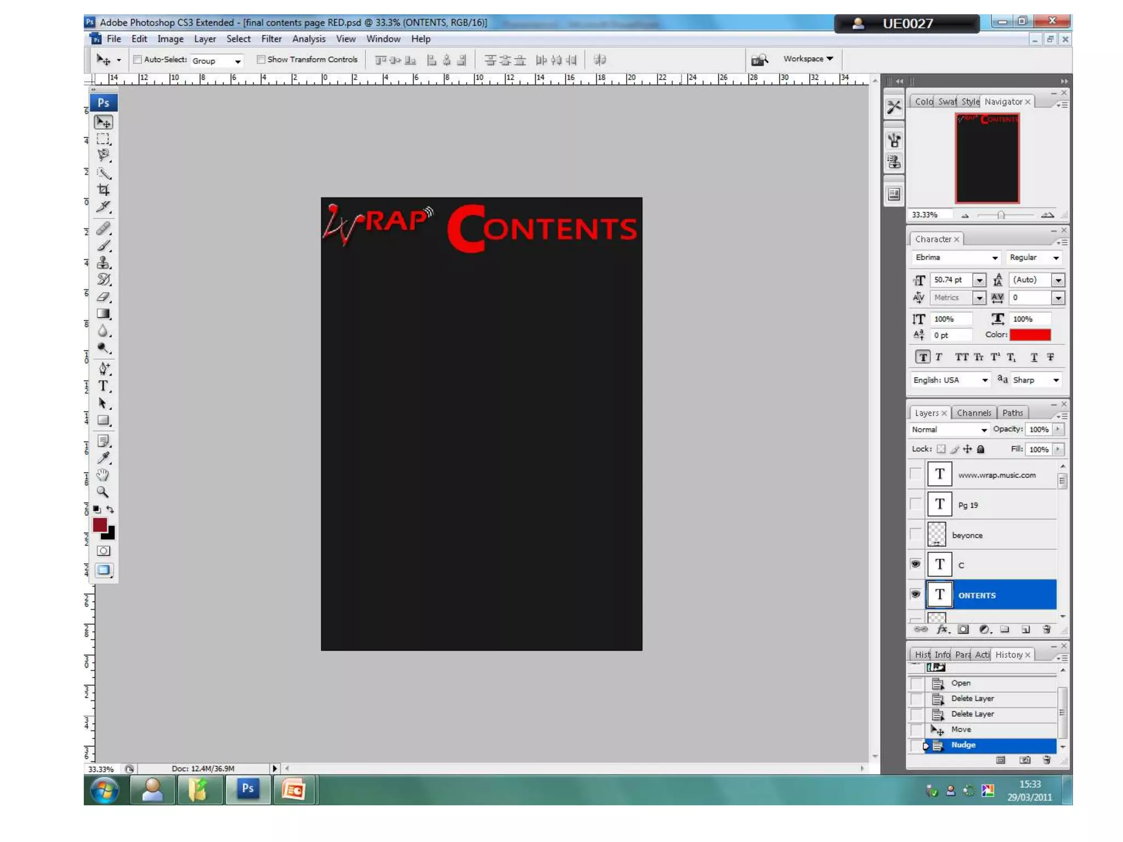Select the Zoom tool
This screenshot has width=1123, height=842.
104,492
